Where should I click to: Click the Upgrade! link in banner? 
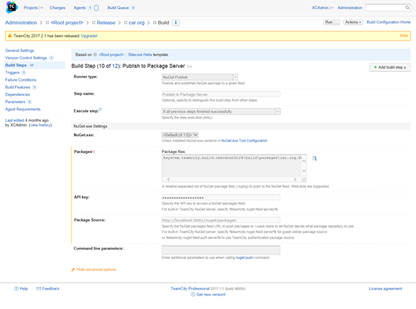pyautogui.click(x=89, y=36)
